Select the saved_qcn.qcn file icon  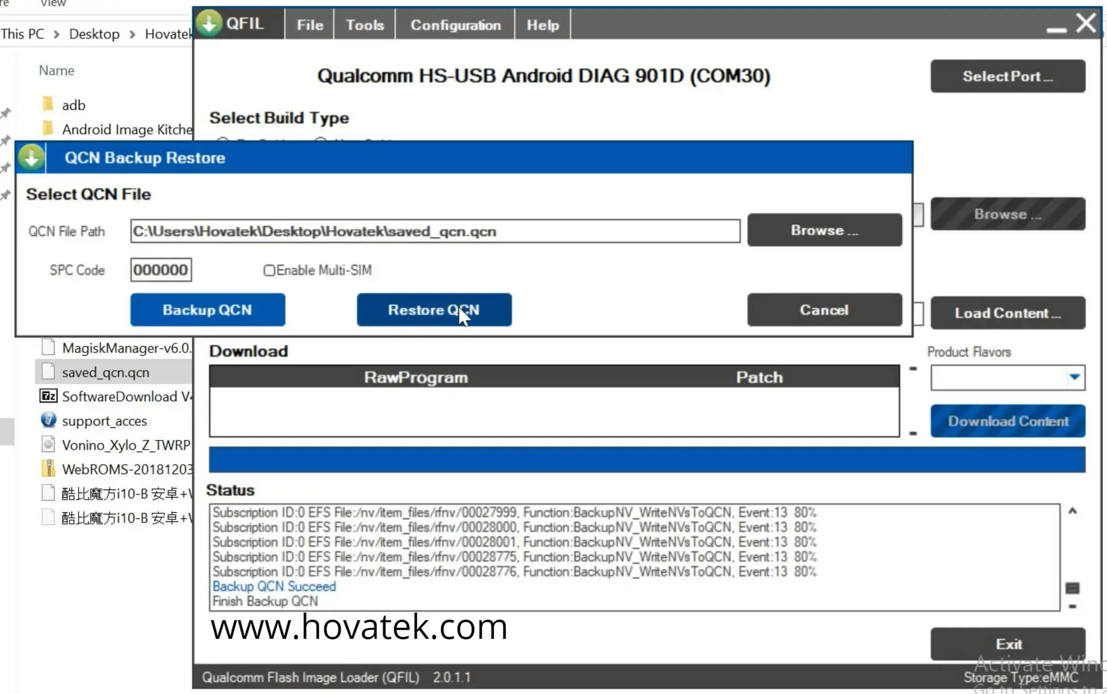tap(49, 371)
